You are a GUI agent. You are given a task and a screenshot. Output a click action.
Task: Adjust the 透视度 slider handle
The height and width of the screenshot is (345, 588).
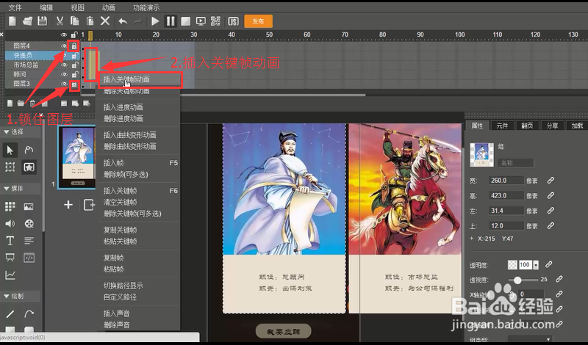(517, 280)
